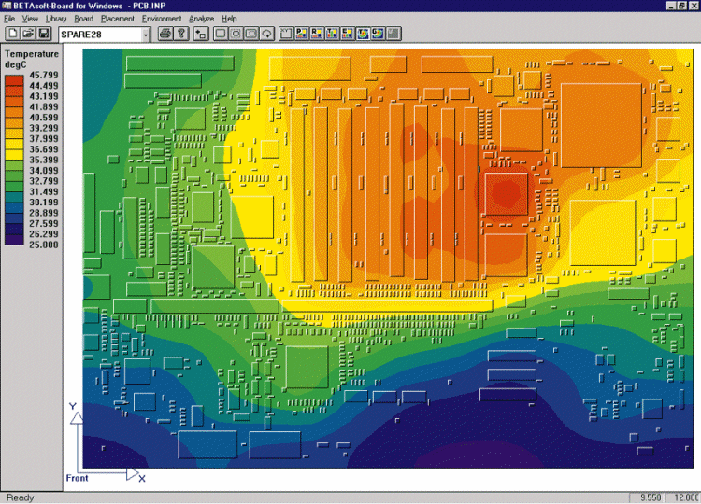Select the rotate arrow toolbar icon

pos(268,35)
